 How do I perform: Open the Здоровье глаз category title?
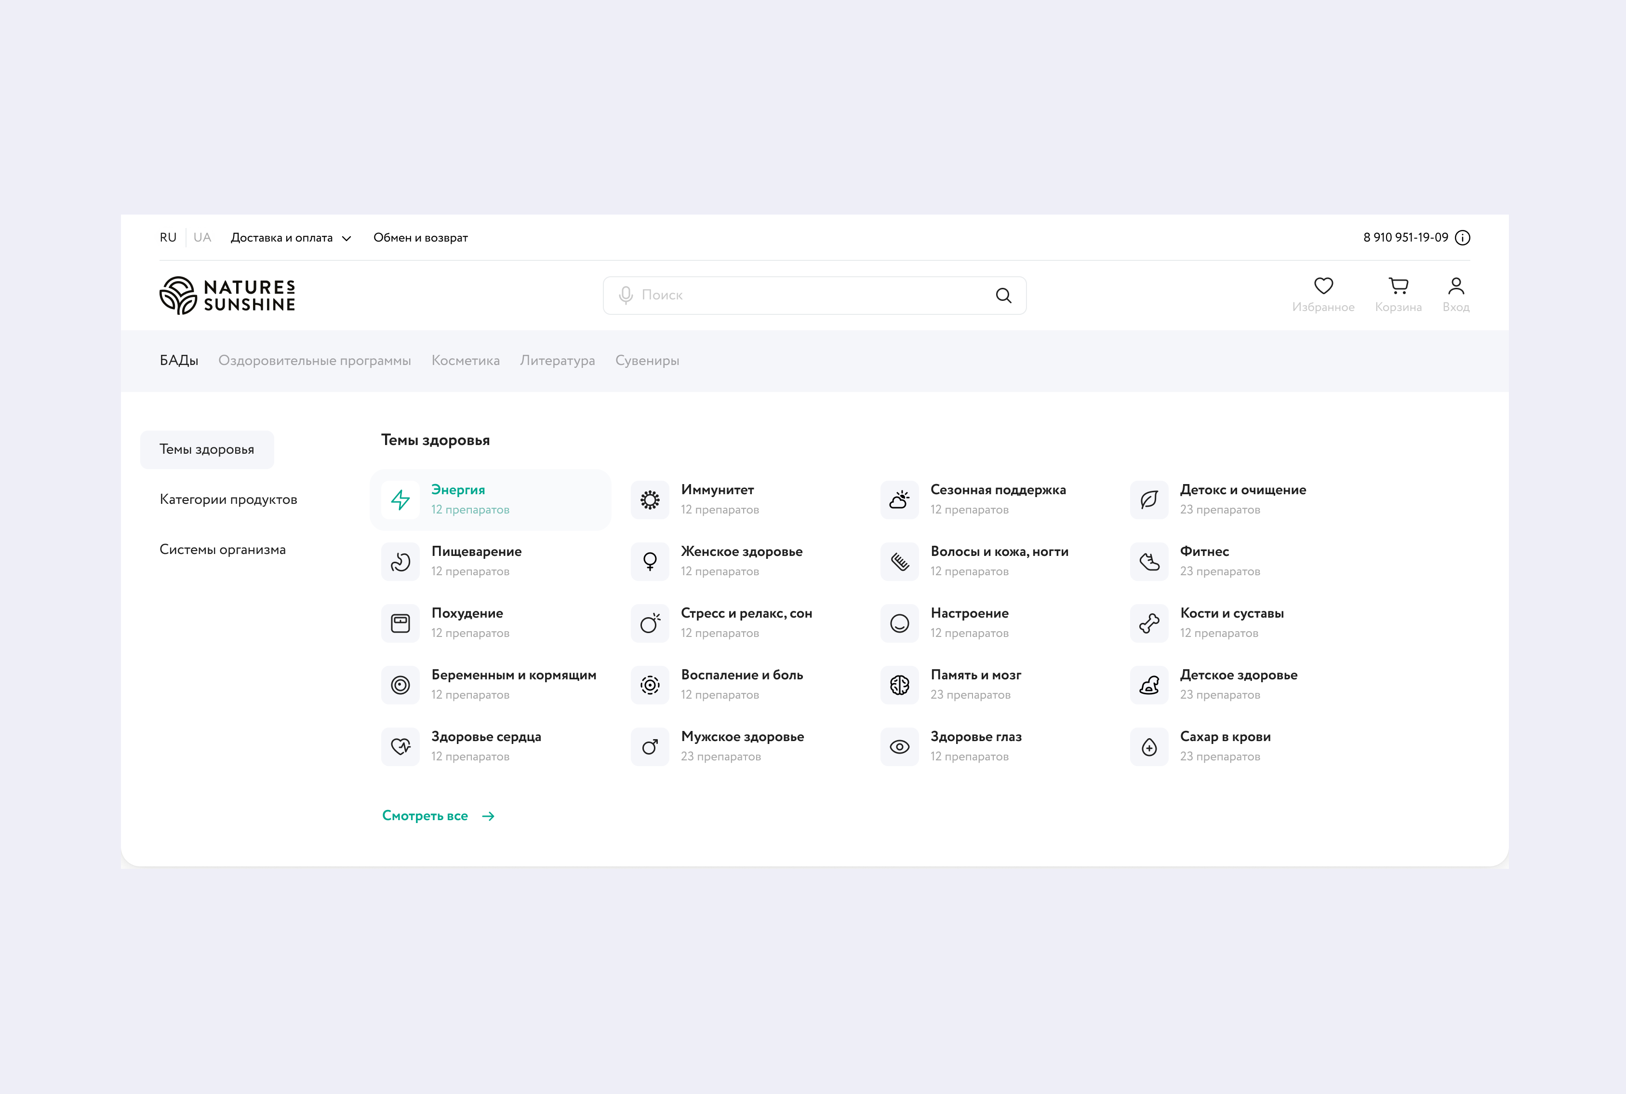tap(976, 737)
